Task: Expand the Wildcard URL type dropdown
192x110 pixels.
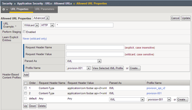Action: 31,25
